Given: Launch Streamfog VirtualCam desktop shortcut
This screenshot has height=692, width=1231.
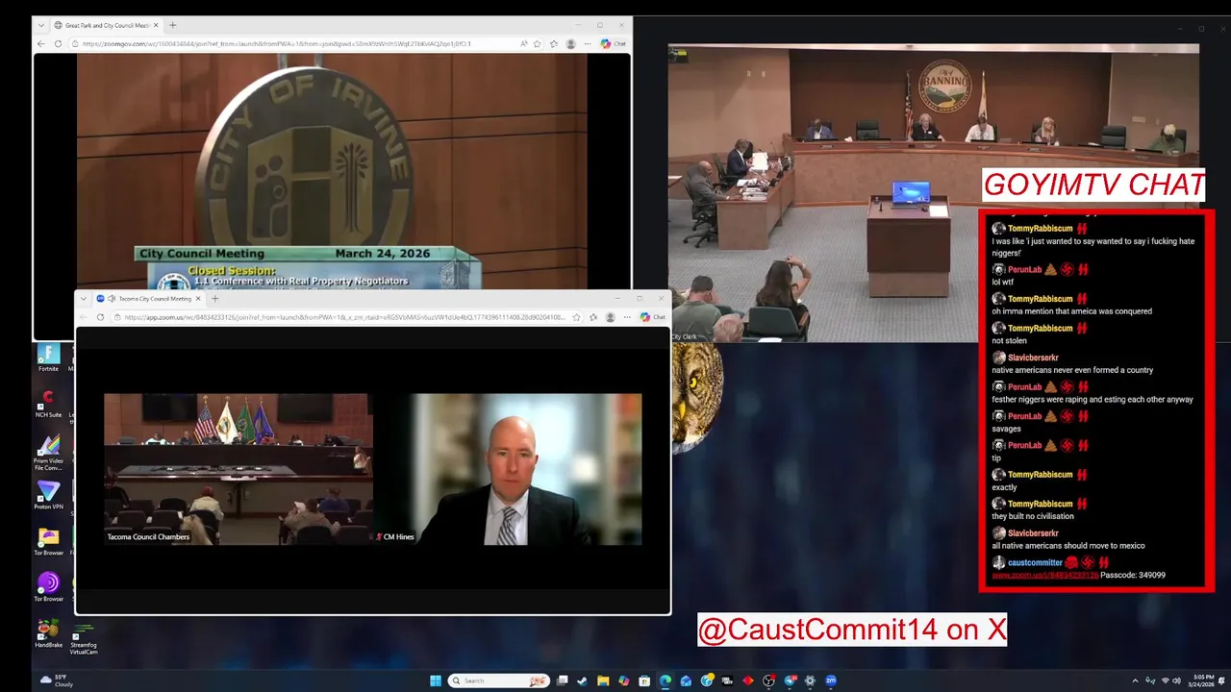Looking at the screenshot, I should 84,637.
